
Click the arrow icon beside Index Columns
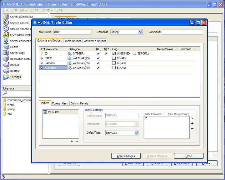192,118
